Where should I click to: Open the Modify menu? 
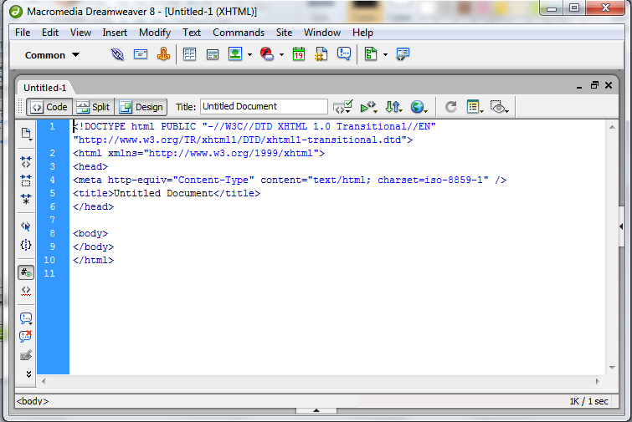155,33
